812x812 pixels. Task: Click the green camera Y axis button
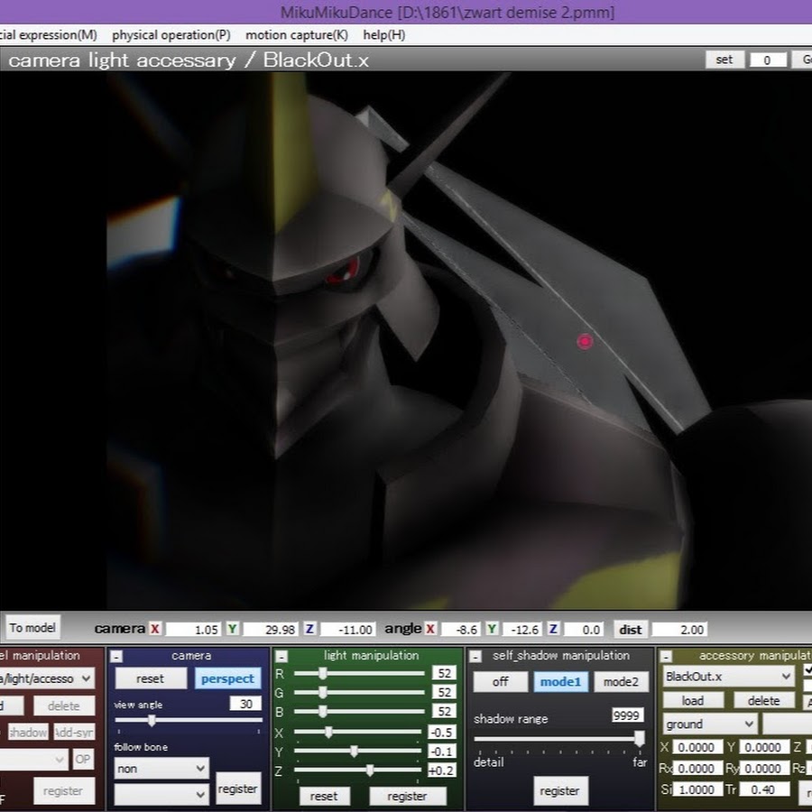232,629
